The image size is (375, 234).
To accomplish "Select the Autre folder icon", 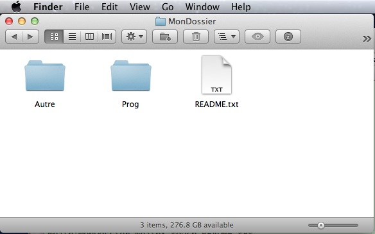I will coord(45,76).
